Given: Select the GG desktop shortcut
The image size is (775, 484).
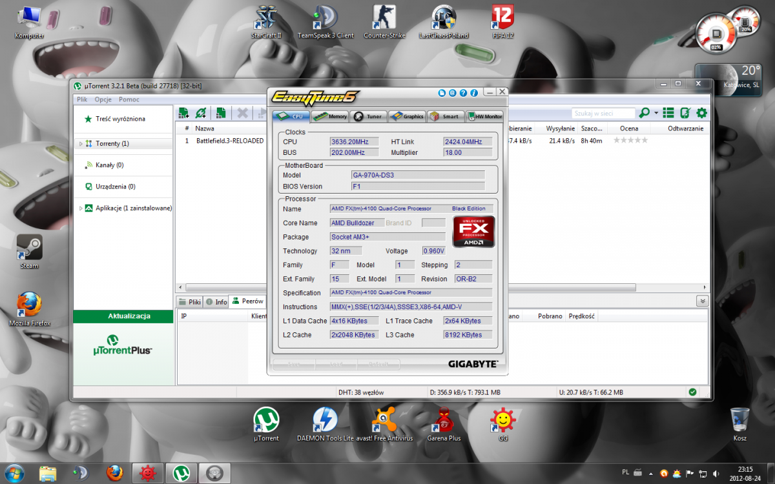Looking at the screenshot, I should click(x=502, y=424).
